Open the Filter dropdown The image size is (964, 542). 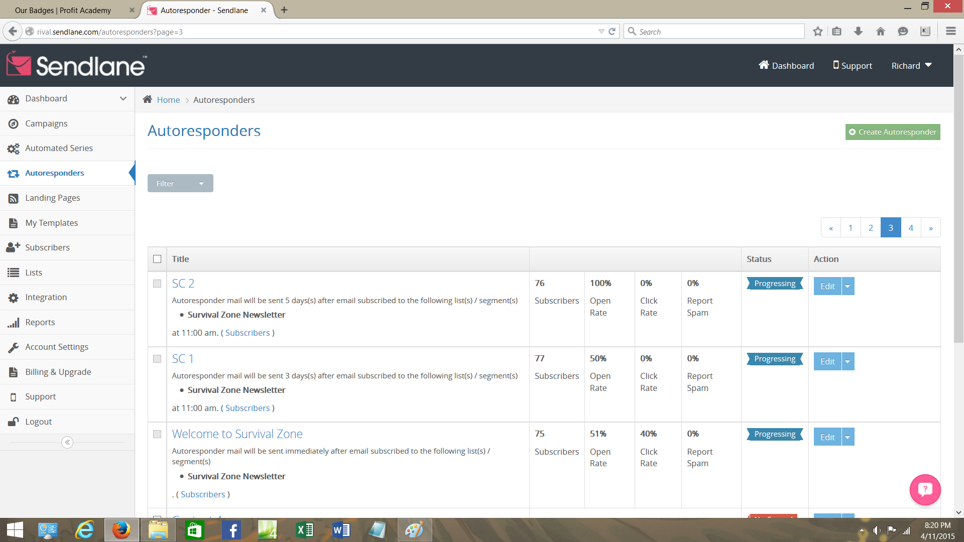click(180, 183)
